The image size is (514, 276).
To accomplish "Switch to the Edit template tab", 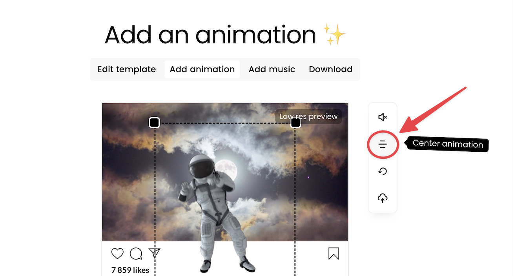I will pyautogui.click(x=127, y=69).
